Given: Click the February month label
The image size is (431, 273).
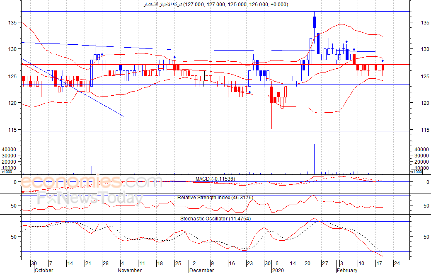Looking at the screenshot, I should (x=347, y=270).
